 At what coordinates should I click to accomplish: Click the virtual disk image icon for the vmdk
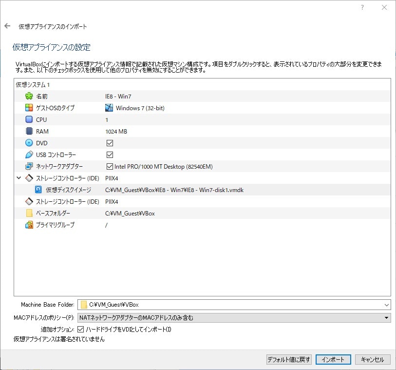point(38,190)
